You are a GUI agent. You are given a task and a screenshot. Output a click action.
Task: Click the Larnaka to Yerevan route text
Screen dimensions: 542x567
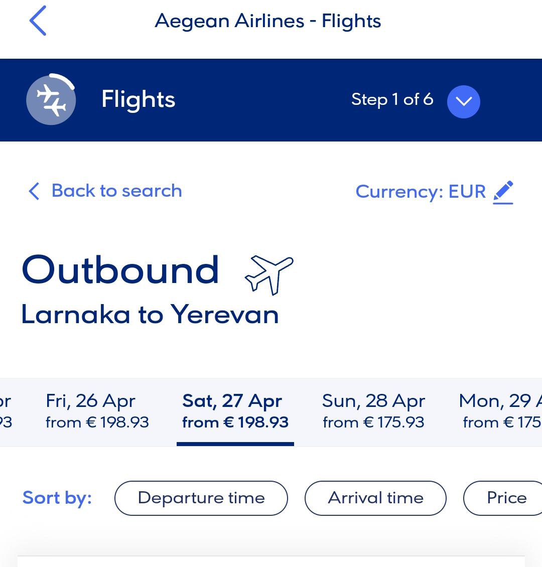point(150,315)
